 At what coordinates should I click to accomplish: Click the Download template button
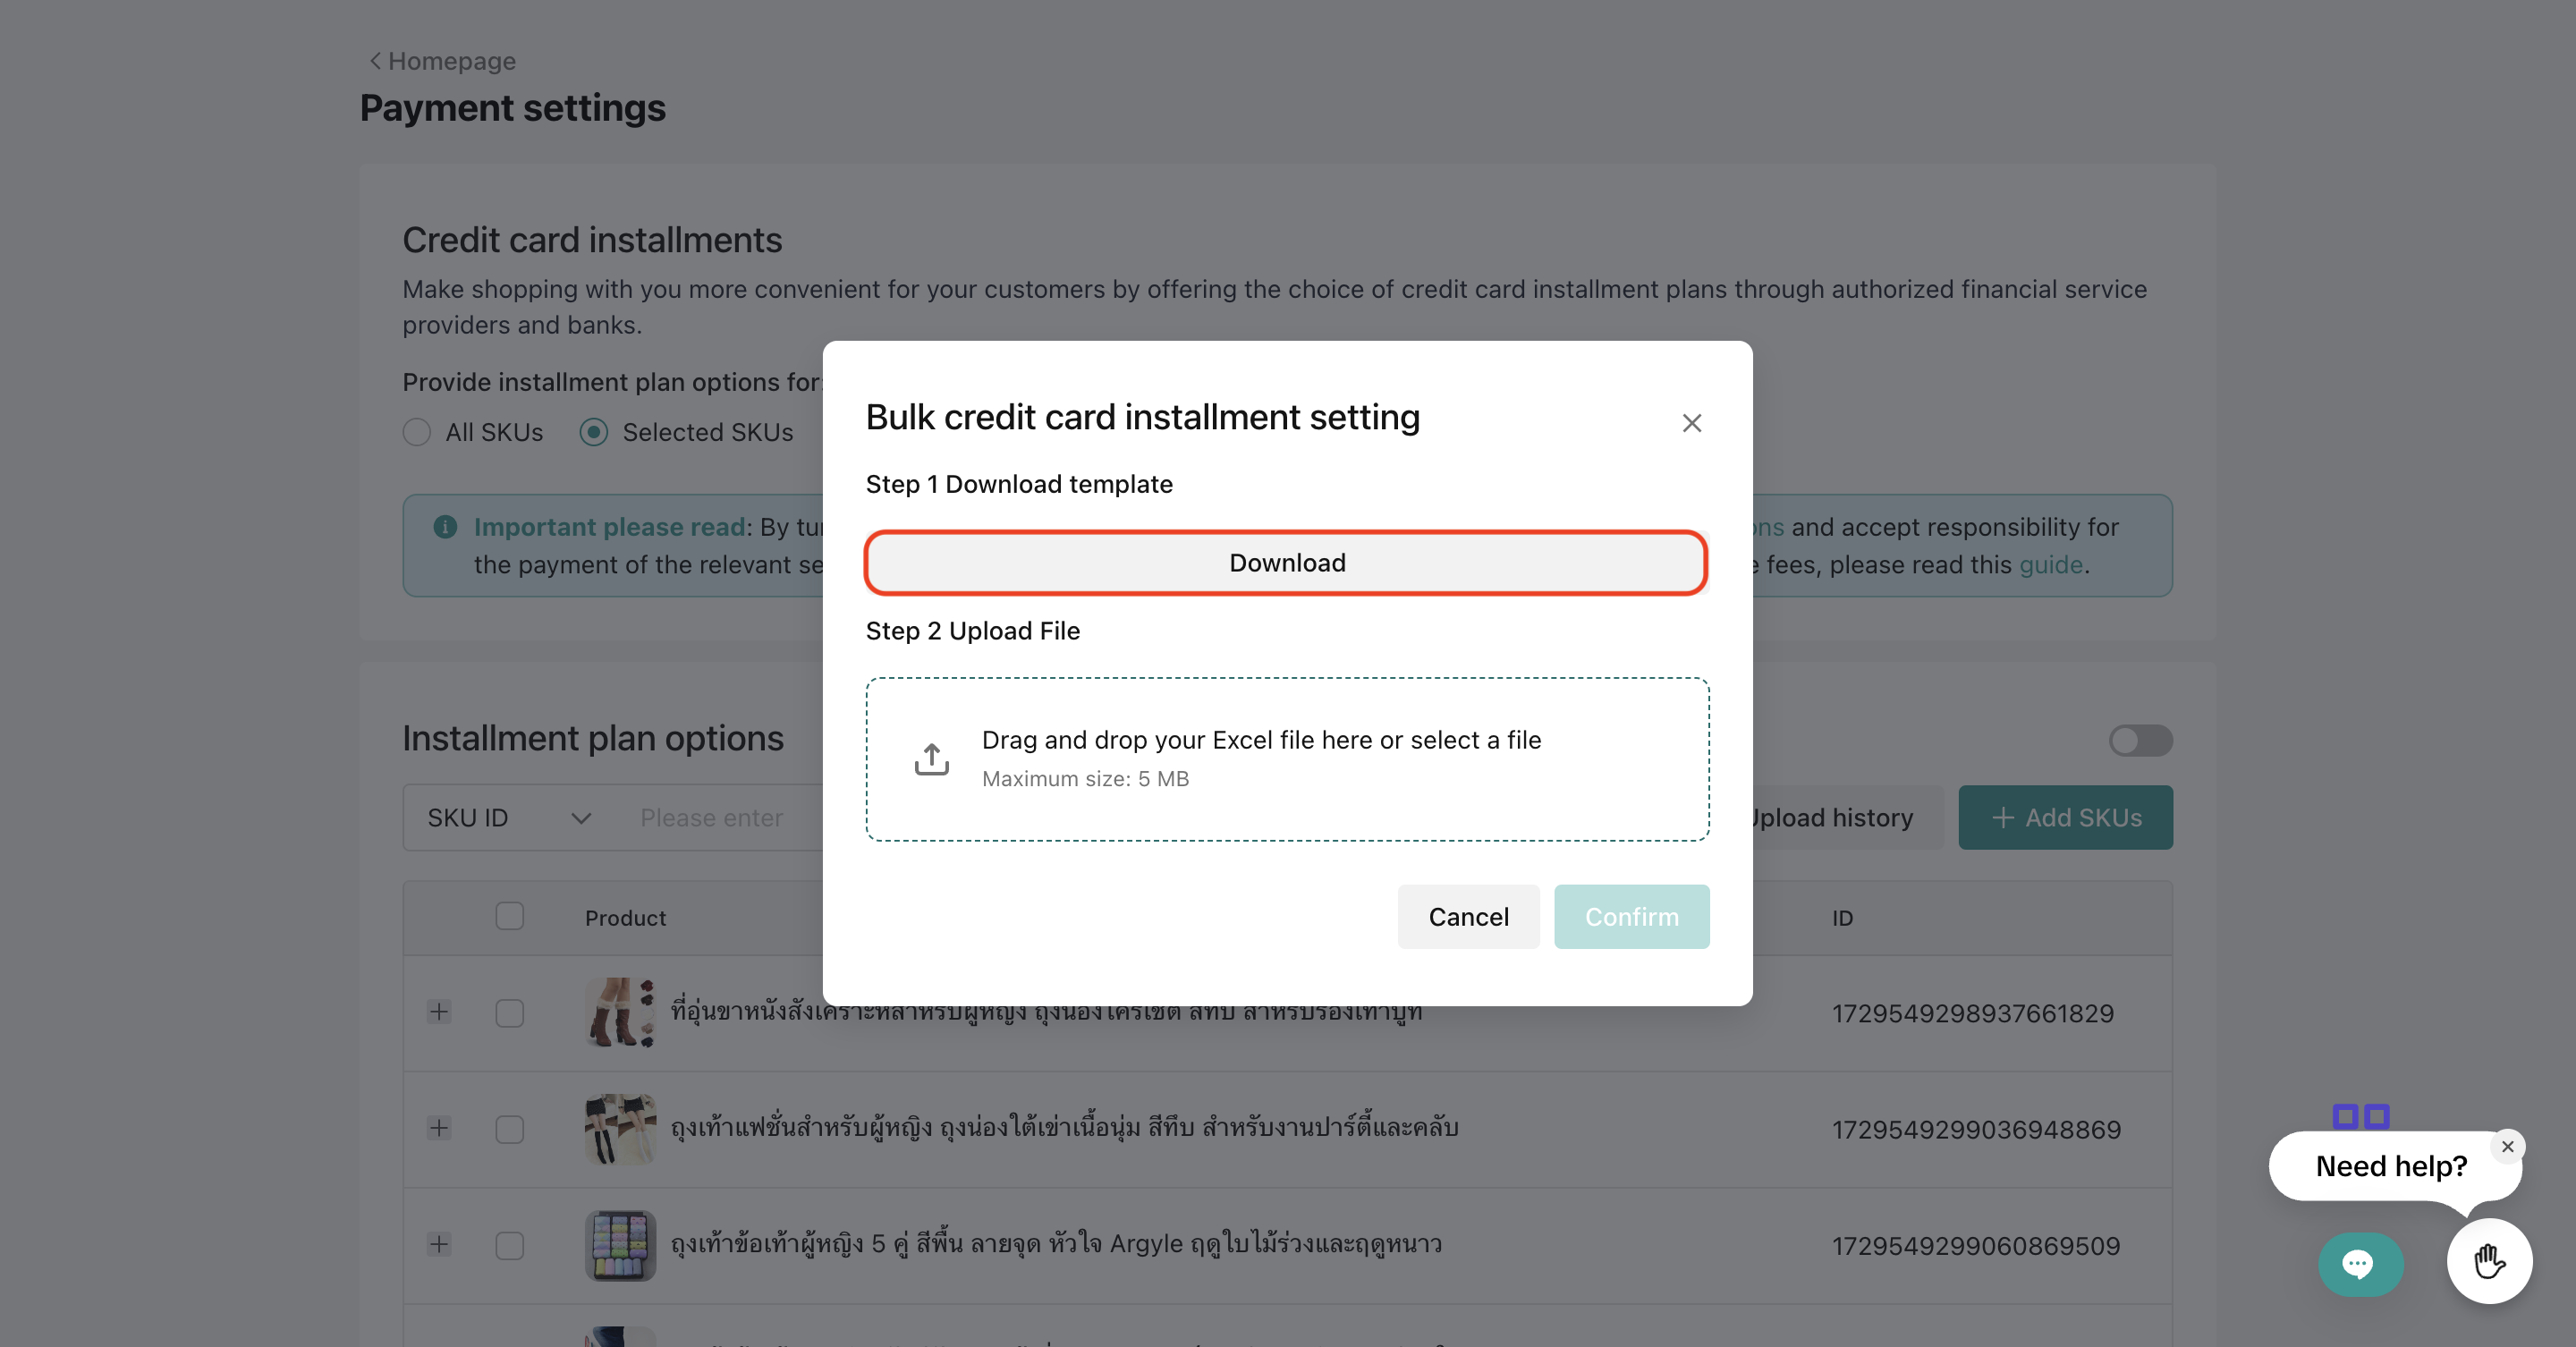1286,563
